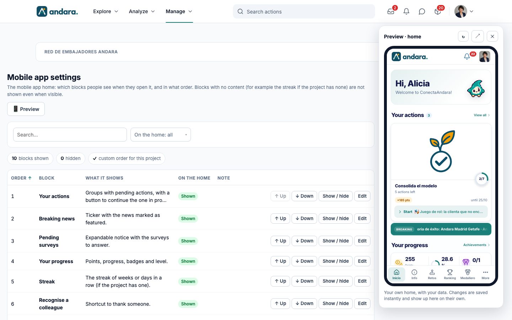Viewport: 512px width, 320px height.
Task: Click the Preview button
Action: (x=26, y=109)
